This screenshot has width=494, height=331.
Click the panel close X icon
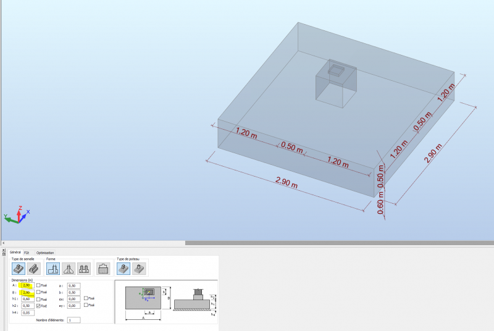[4, 250]
